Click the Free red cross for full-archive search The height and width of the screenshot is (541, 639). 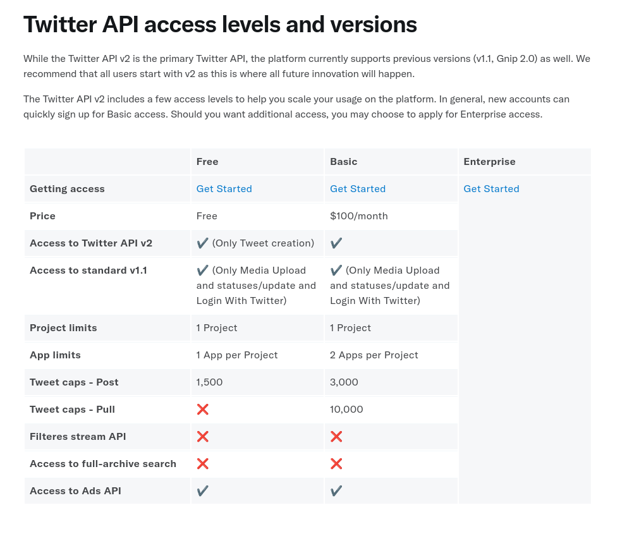[202, 464]
